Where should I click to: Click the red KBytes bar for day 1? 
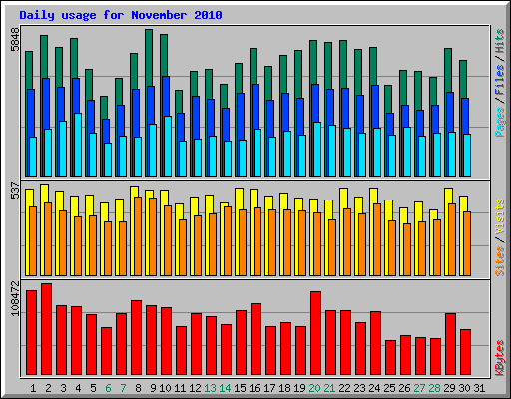click(32, 332)
